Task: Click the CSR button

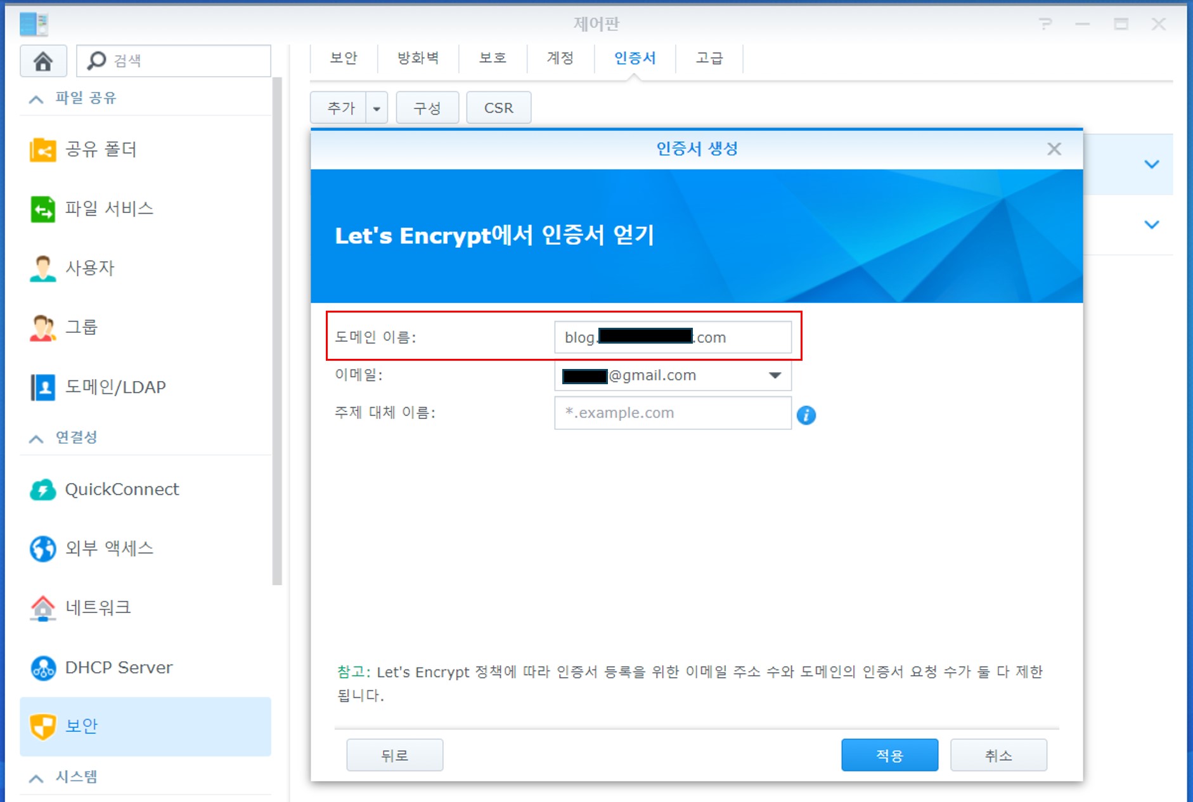Action: [499, 108]
